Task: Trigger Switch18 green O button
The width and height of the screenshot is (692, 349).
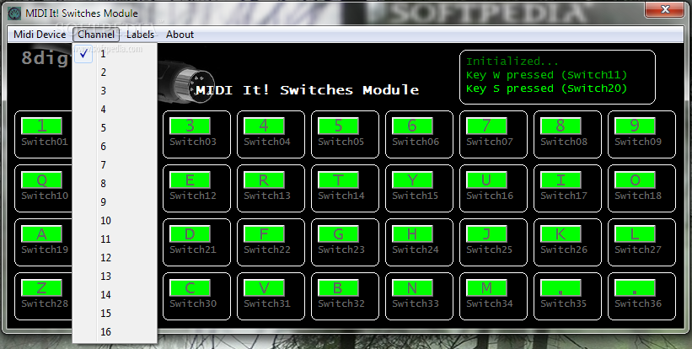Action: coord(635,180)
